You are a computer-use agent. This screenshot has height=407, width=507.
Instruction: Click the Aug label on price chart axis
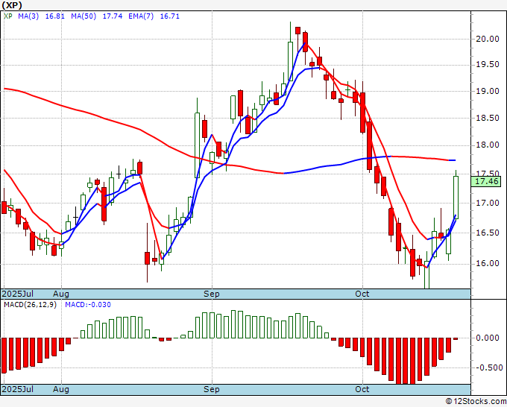(61, 294)
